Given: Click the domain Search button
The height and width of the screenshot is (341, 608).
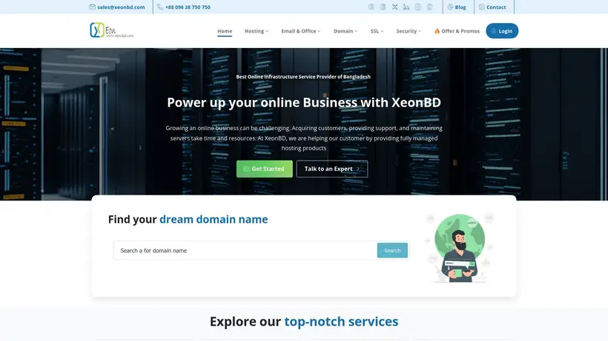Looking at the screenshot, I should click(x=392, y=251).
